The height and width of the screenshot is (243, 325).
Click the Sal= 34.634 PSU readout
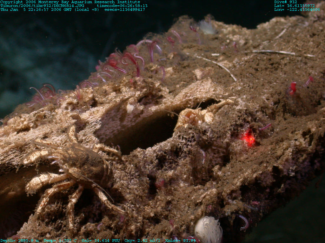coord(100,241)
